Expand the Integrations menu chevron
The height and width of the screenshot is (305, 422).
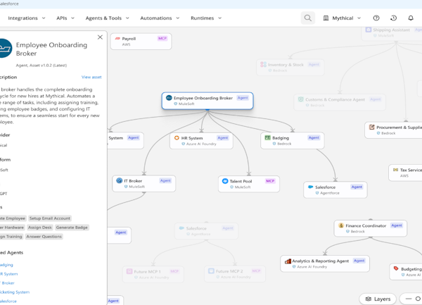44,18
